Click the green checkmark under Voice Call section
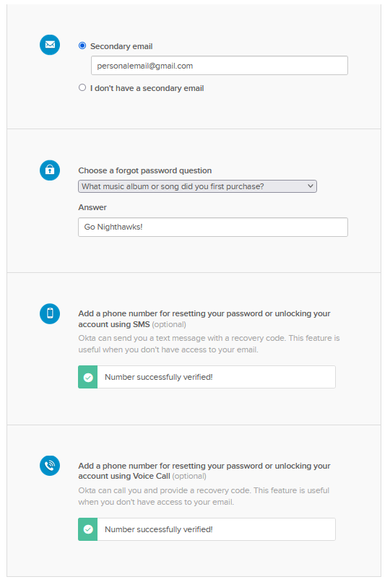390x582 pixels. (88, 529)
